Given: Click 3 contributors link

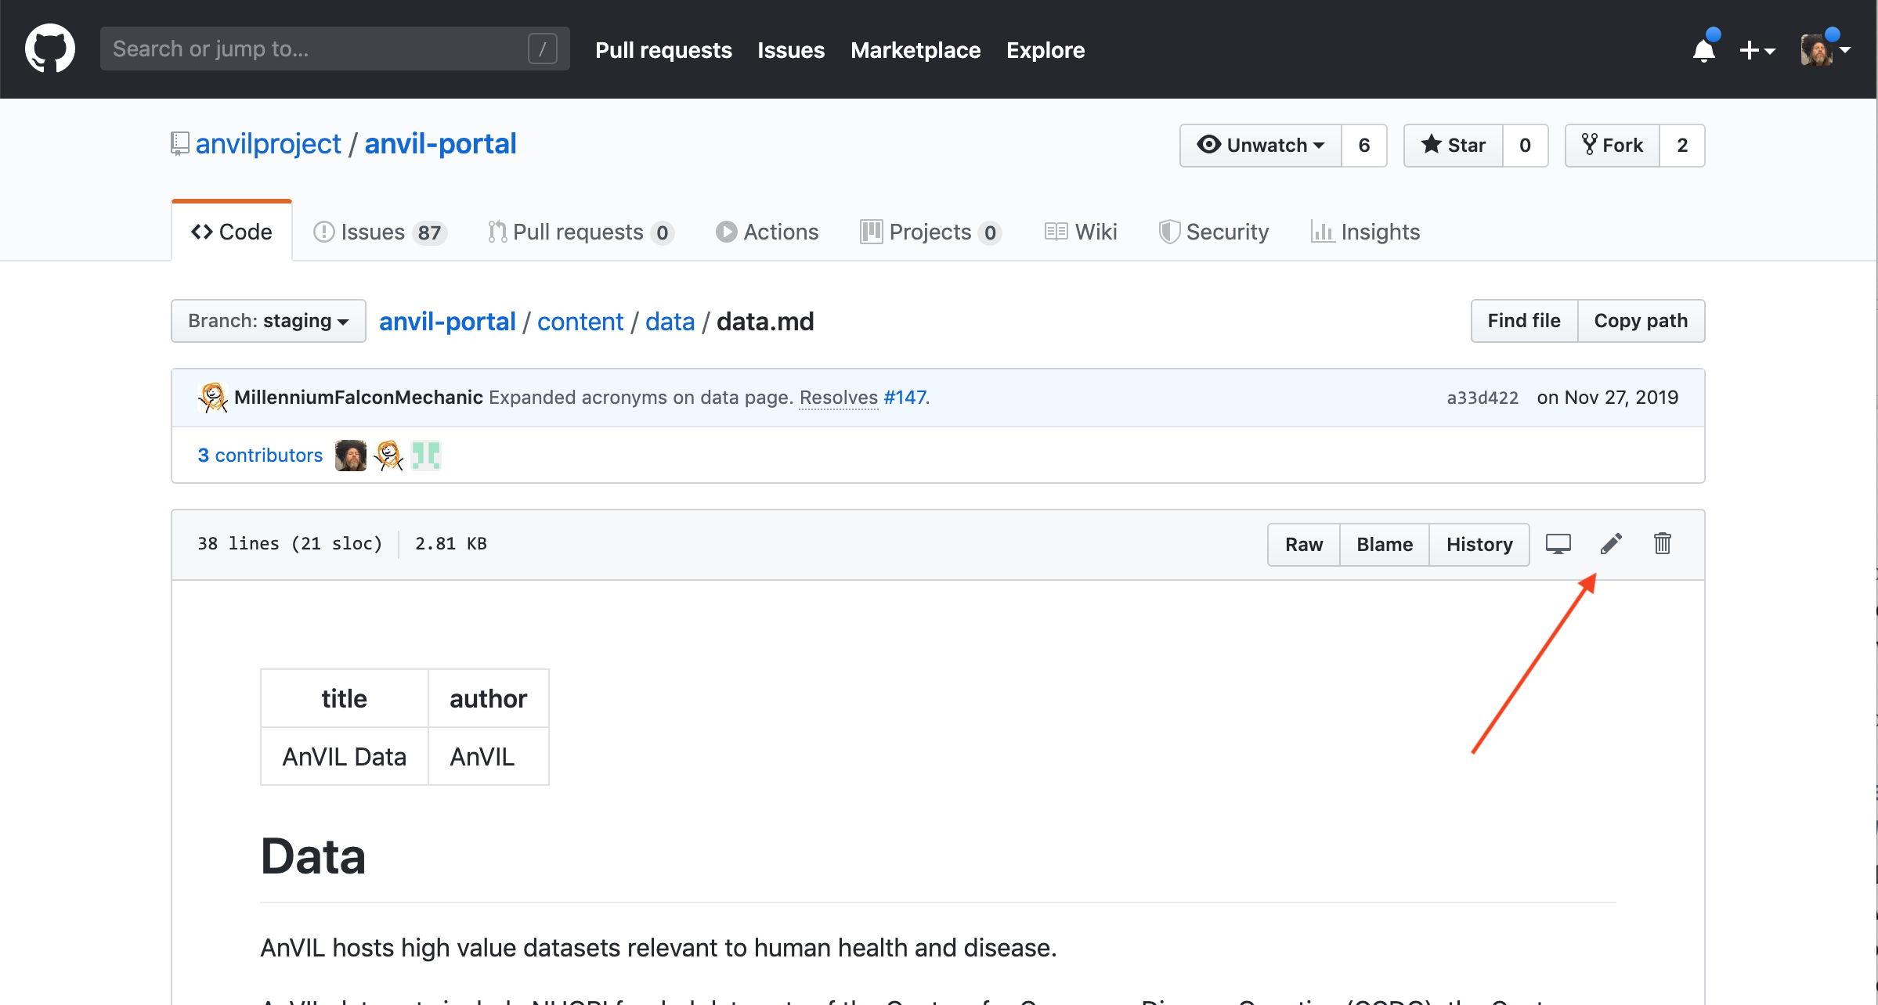Looking at the screenshot, I should point(260,456).
